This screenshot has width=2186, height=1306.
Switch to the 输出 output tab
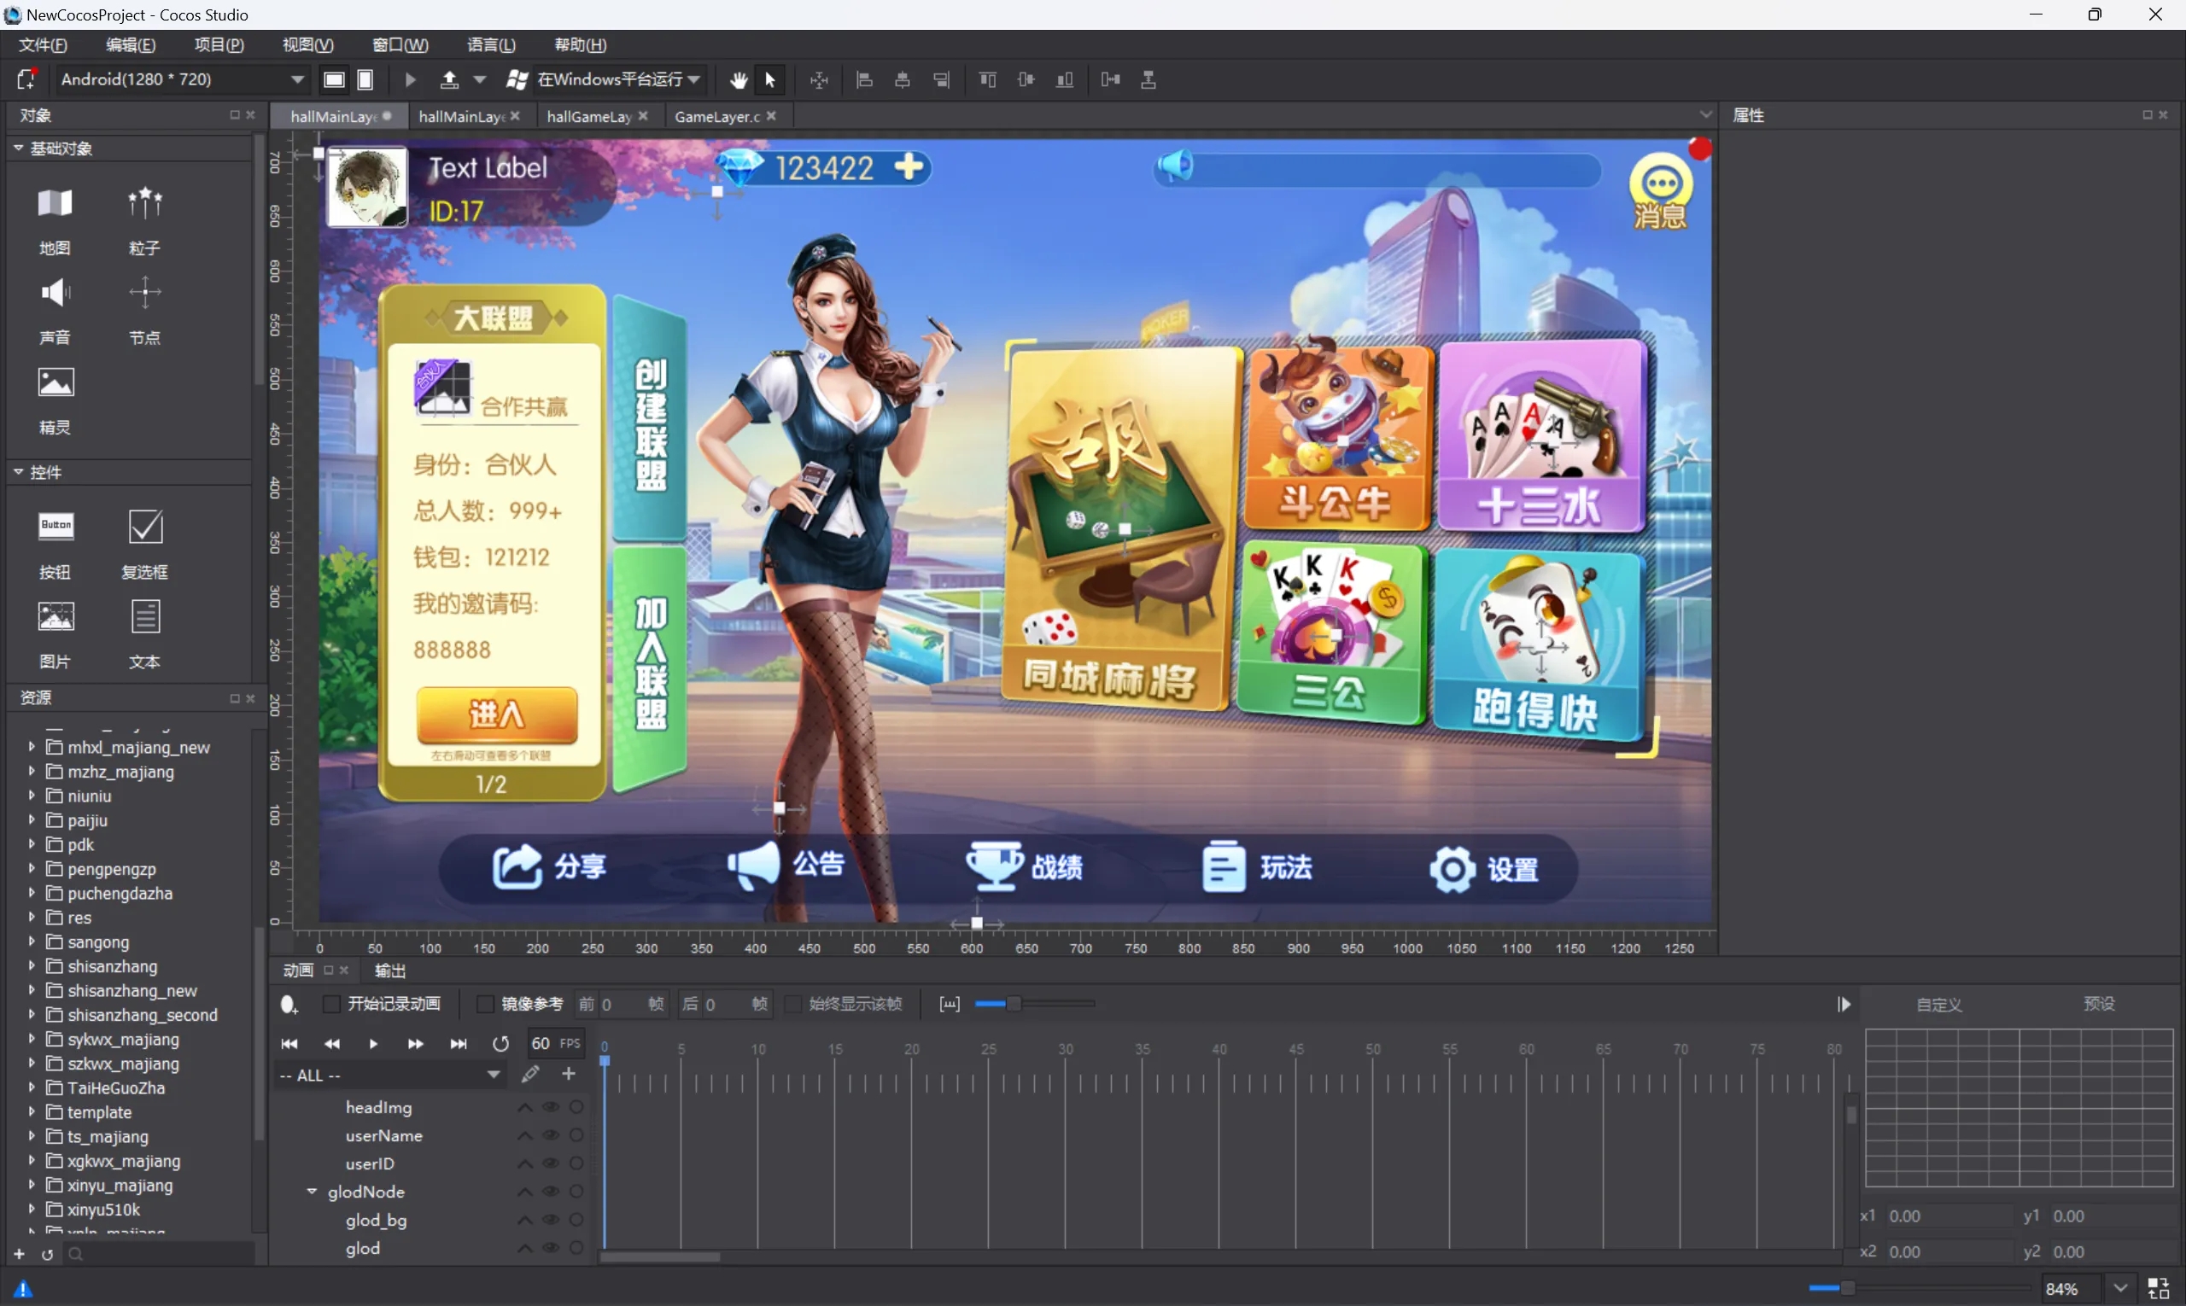390,971
